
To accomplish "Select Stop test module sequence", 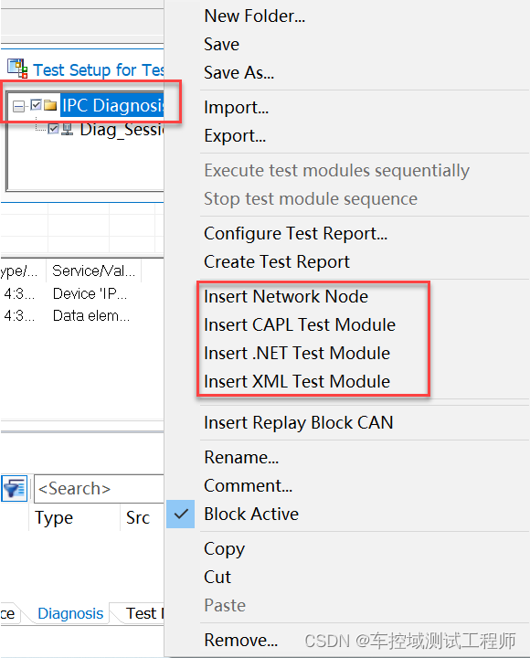I will [311, 199].
